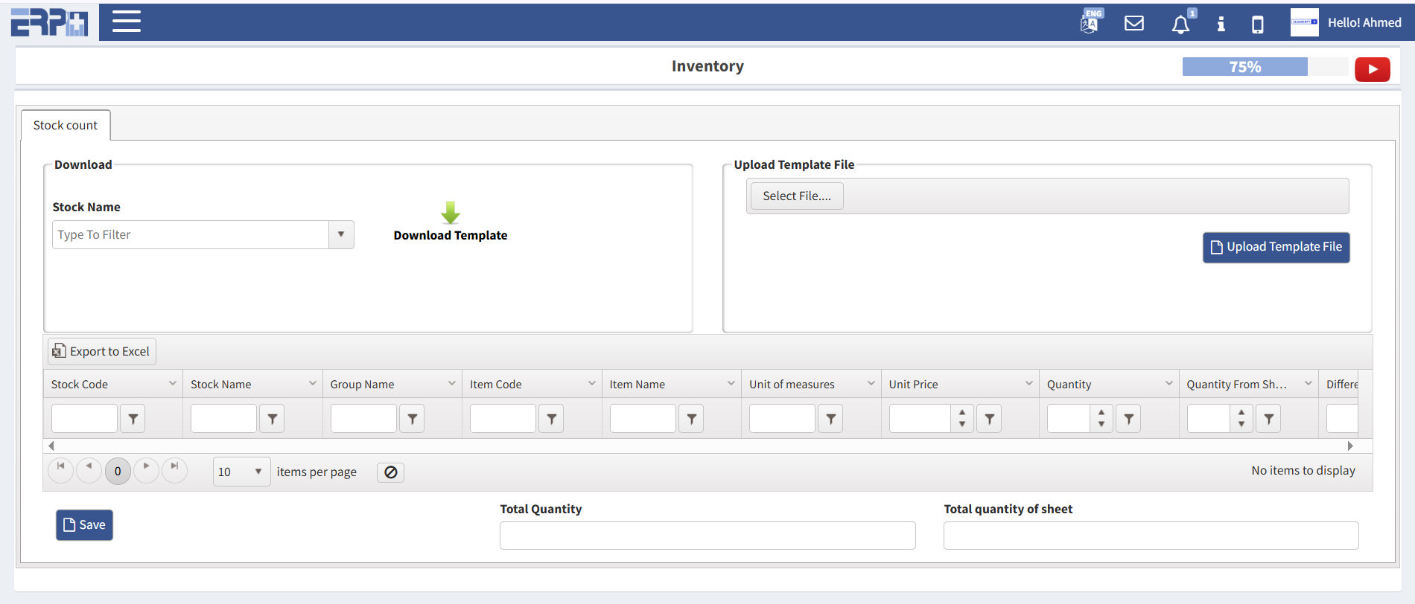Click the language translate ENG icon
Screen dimensions: 1415x604
1090,22
